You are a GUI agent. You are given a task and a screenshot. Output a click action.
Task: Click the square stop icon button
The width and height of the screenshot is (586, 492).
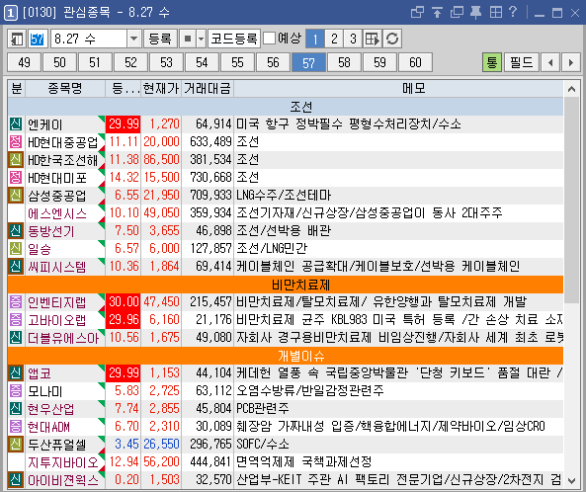pos(188,39)
